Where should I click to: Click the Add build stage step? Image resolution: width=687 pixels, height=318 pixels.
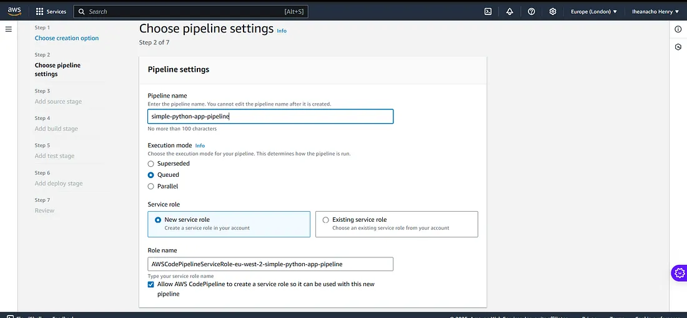click(56, 129)
